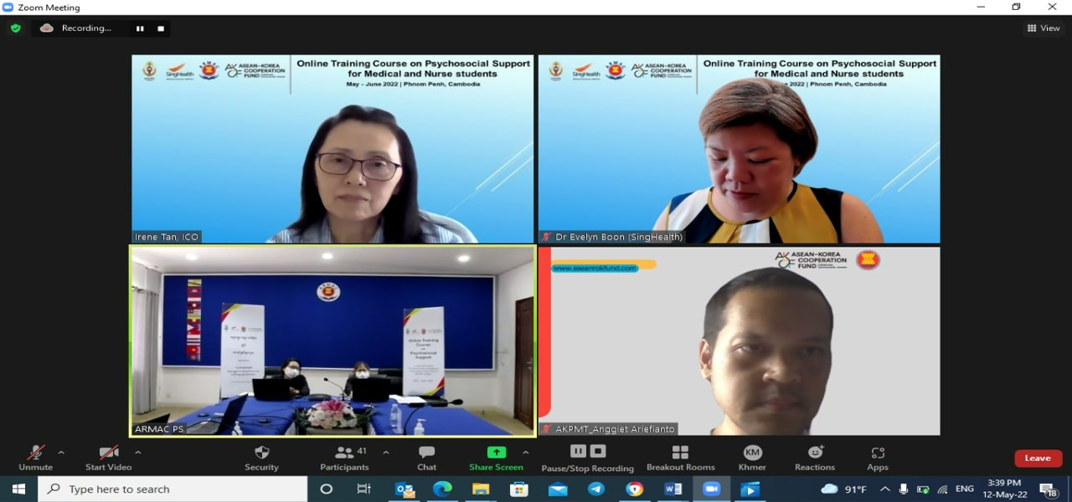The image size is (1072, 502).
Task: Stop recording using the top square button
Action: (x=161, y=28)
